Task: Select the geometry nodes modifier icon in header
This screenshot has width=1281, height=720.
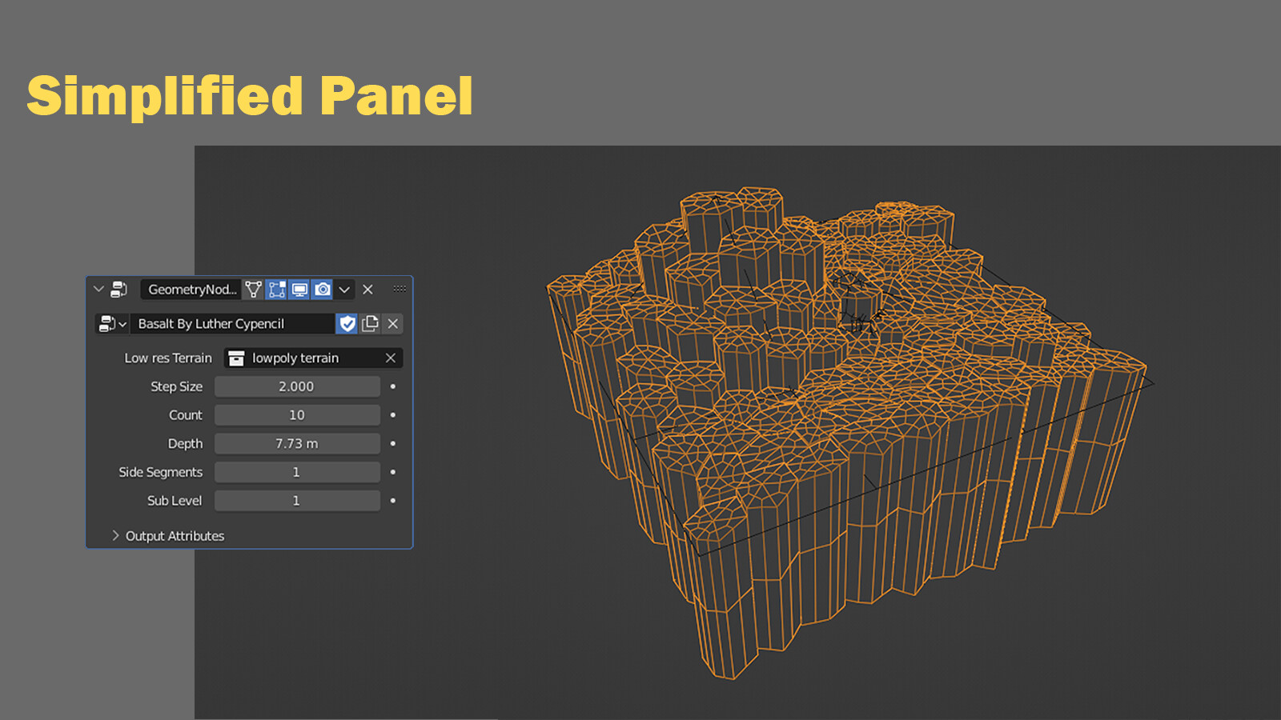Action: [x=118, y=290]
